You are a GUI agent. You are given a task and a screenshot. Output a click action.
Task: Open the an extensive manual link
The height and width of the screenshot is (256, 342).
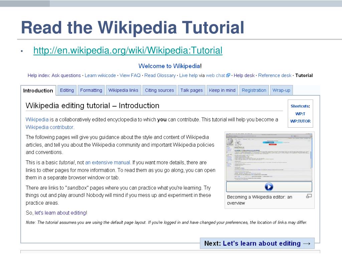click(x=108, y=163)
